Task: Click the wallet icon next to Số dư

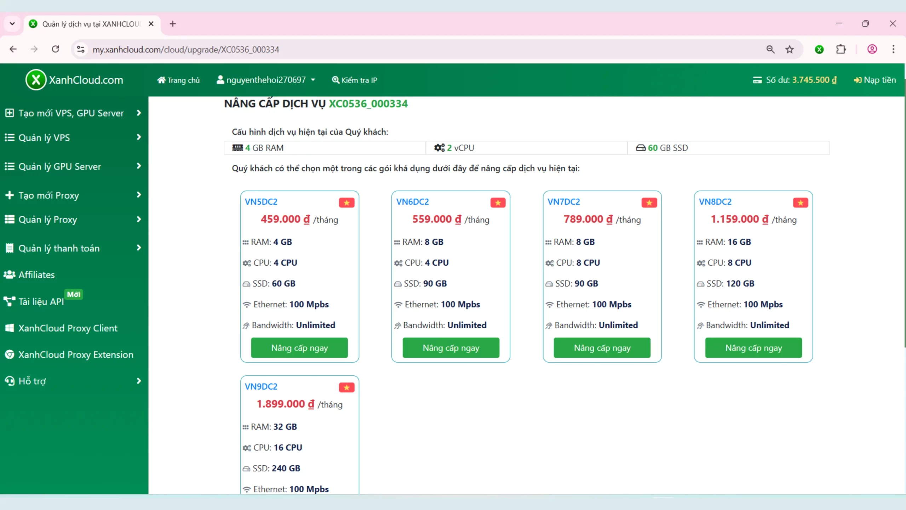Action: (757, 80)
